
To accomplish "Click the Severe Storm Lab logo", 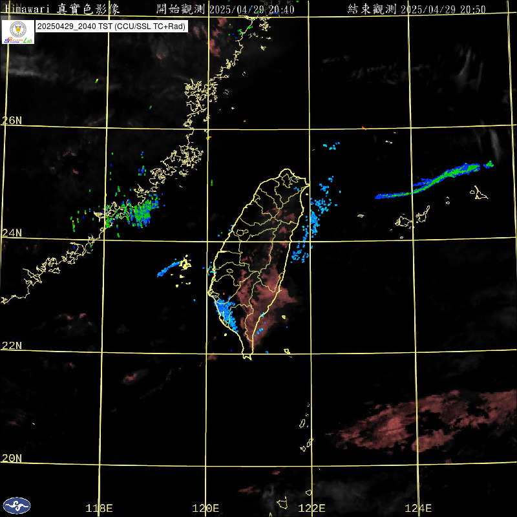I will coord(19,32).
